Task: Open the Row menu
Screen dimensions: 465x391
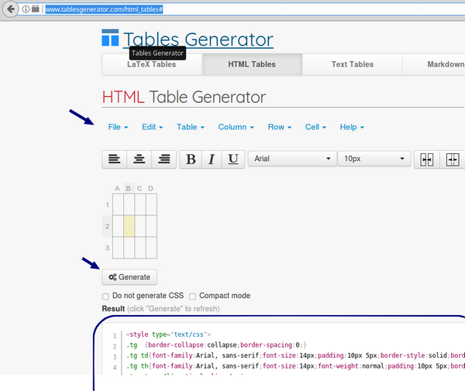Action: click(x=280, y=127)
